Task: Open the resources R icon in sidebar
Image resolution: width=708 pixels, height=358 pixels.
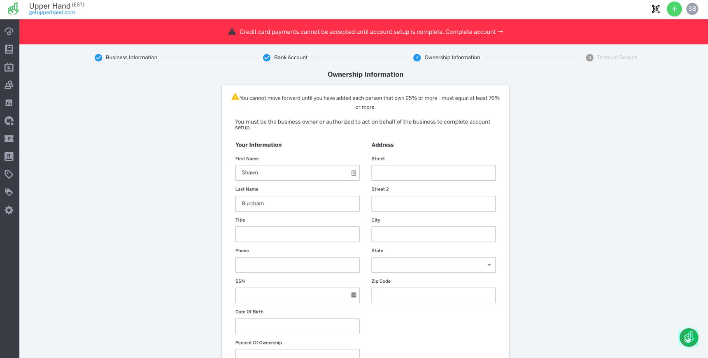Action: 9,156
